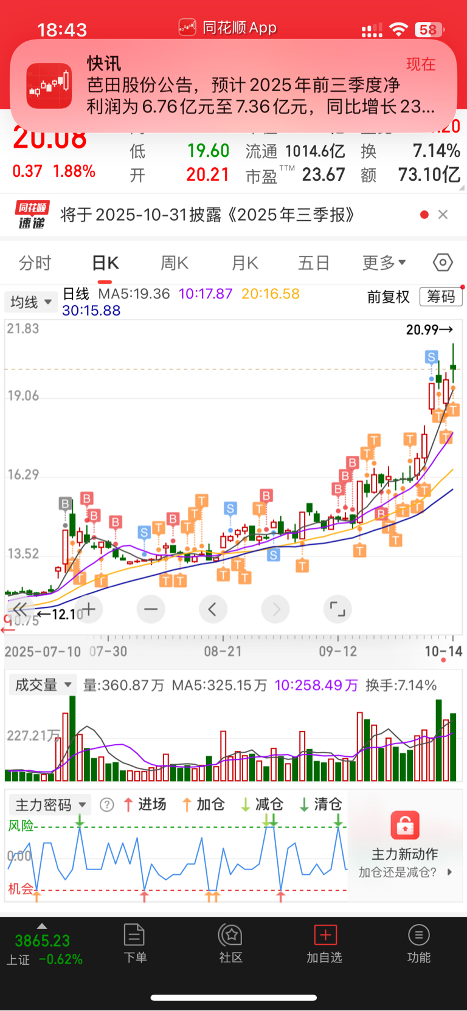The image size is (467, 1011).
Task: Switch to 月K chart tab
Action: point(245,263)
